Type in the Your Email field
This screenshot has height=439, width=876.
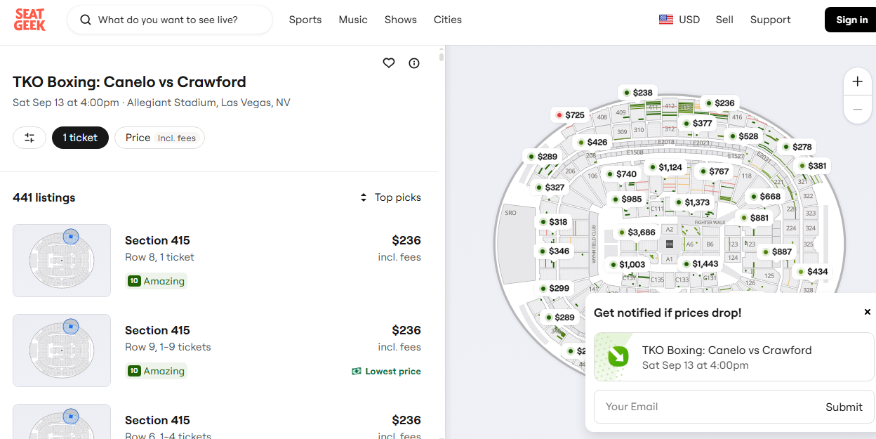(702, 407)
